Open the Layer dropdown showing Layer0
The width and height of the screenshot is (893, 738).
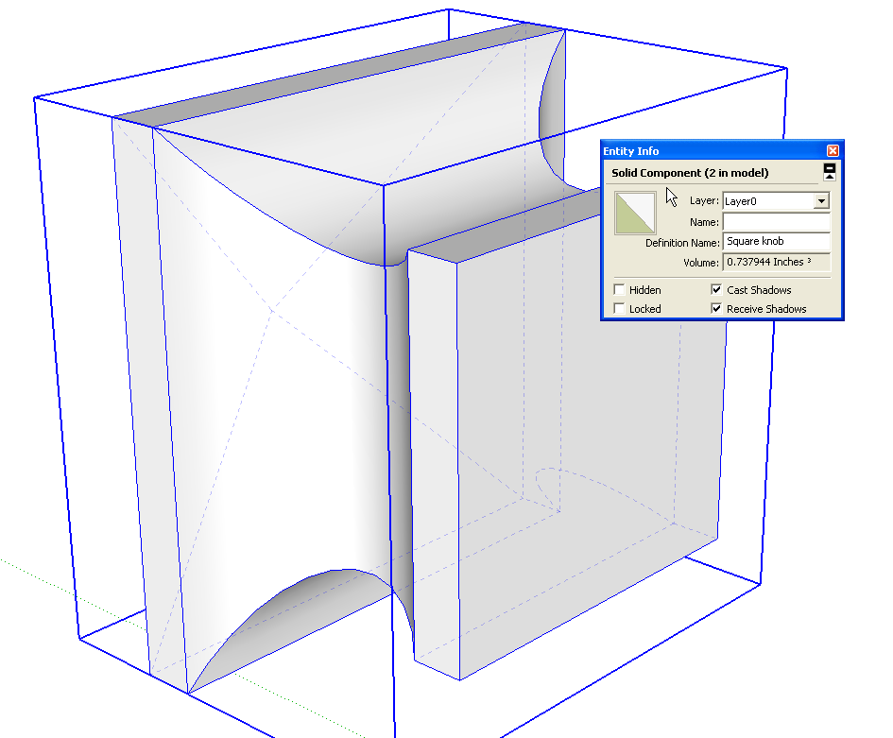776,200
